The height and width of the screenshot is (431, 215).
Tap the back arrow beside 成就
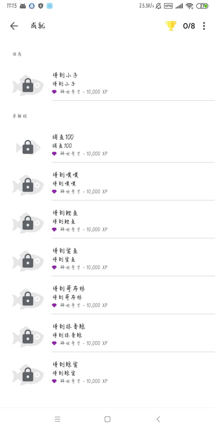click(x=14, y=26)
